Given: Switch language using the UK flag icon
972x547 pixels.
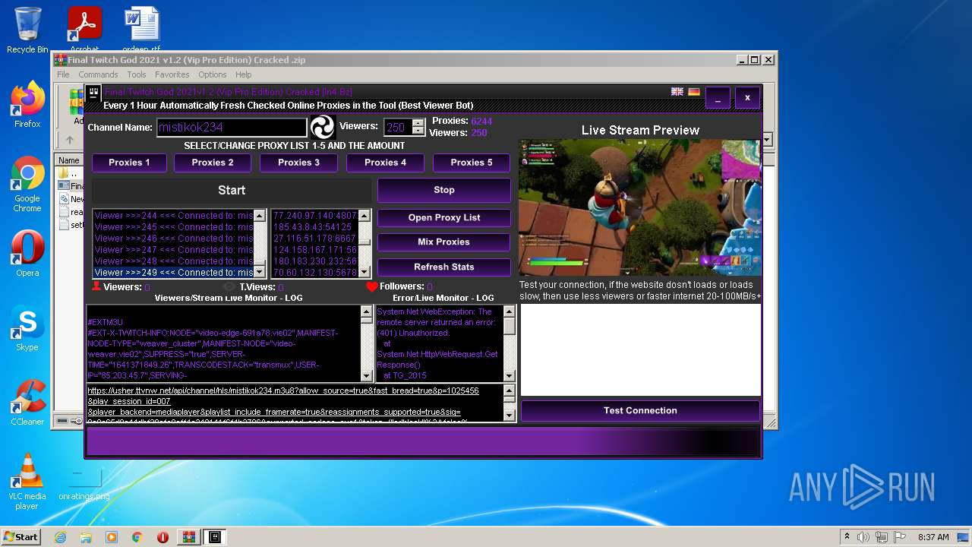Looking at the screenshot, I should click(x=677, y=92).
